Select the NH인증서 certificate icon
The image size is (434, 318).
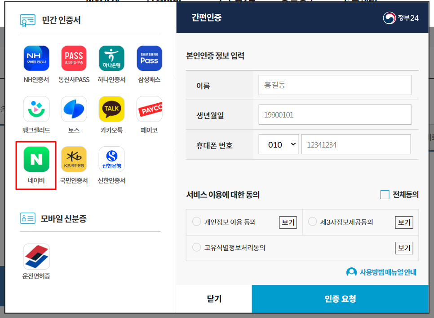point(36,58)
